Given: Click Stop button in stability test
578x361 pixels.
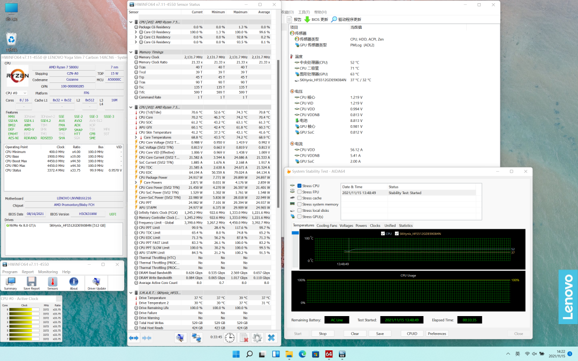Looking at the screenshot, I should click(x=323, y=334).
